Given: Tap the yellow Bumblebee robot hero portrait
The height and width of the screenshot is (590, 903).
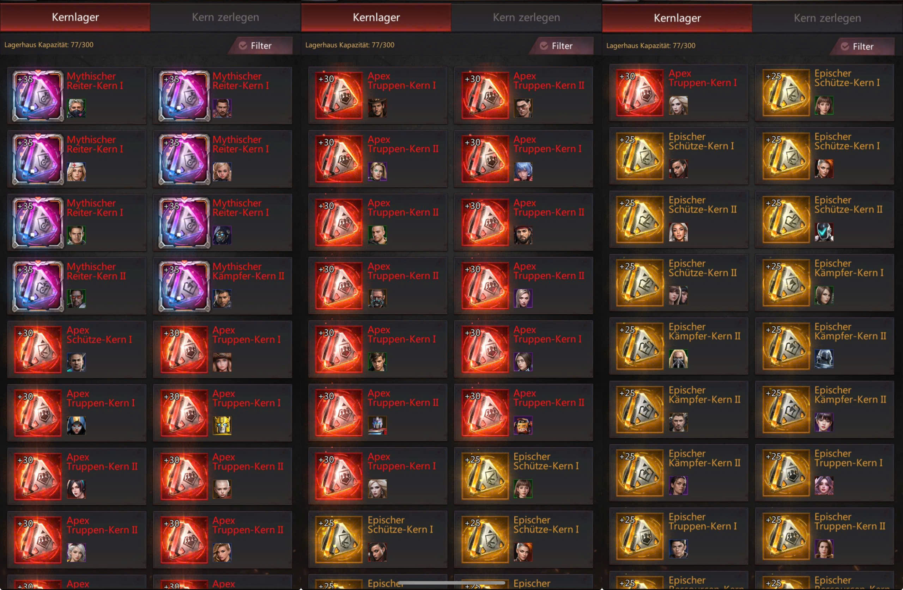Looking at the screenshot, I should click(x=222, y=425).
